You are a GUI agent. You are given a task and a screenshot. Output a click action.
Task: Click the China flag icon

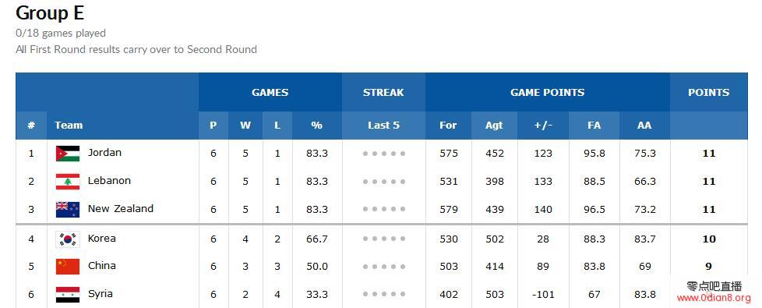point(68,267)
